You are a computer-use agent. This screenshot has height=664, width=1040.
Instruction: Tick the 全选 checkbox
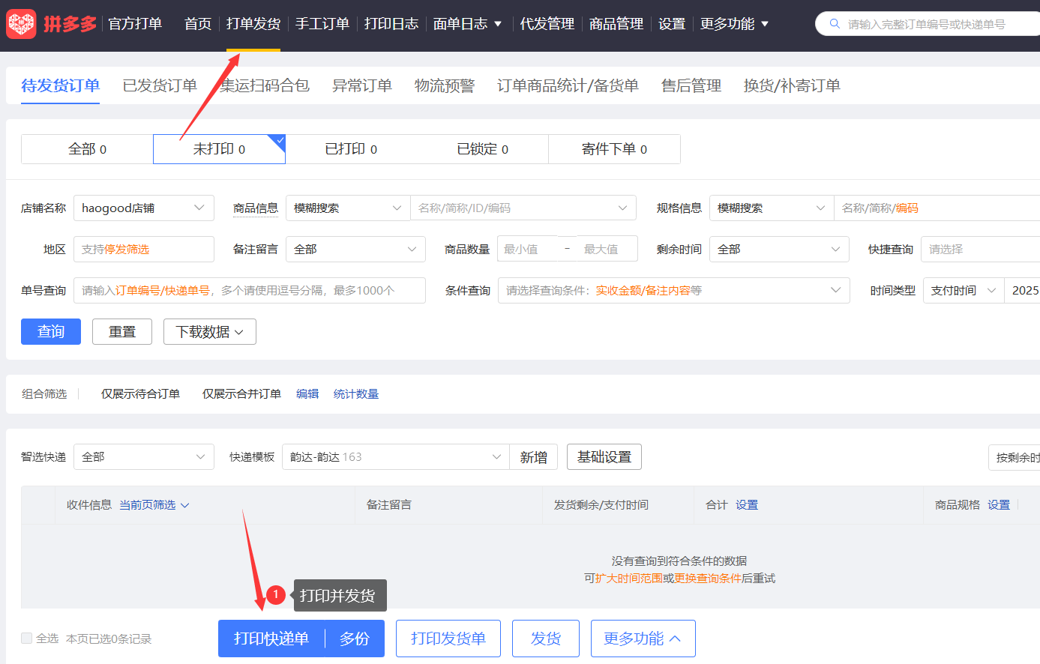pyautogui.click(x=27, y=639)
